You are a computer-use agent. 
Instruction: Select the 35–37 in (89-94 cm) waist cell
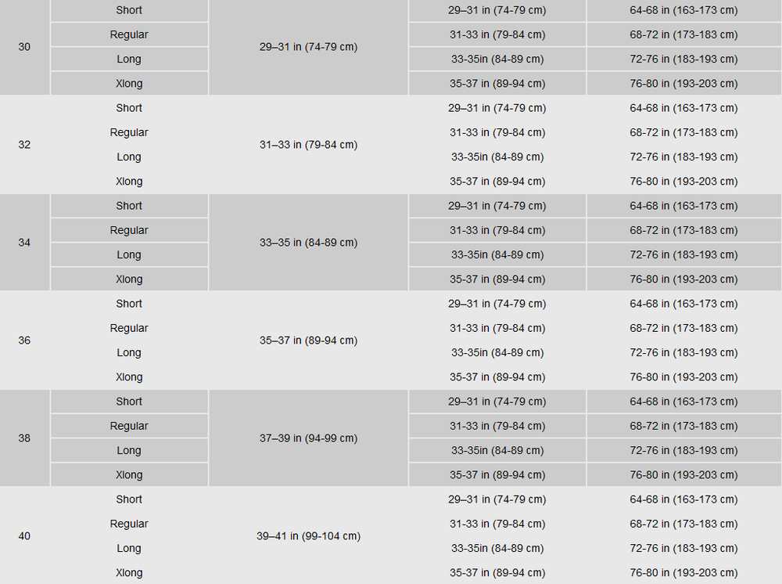click(x=308, y=341)
